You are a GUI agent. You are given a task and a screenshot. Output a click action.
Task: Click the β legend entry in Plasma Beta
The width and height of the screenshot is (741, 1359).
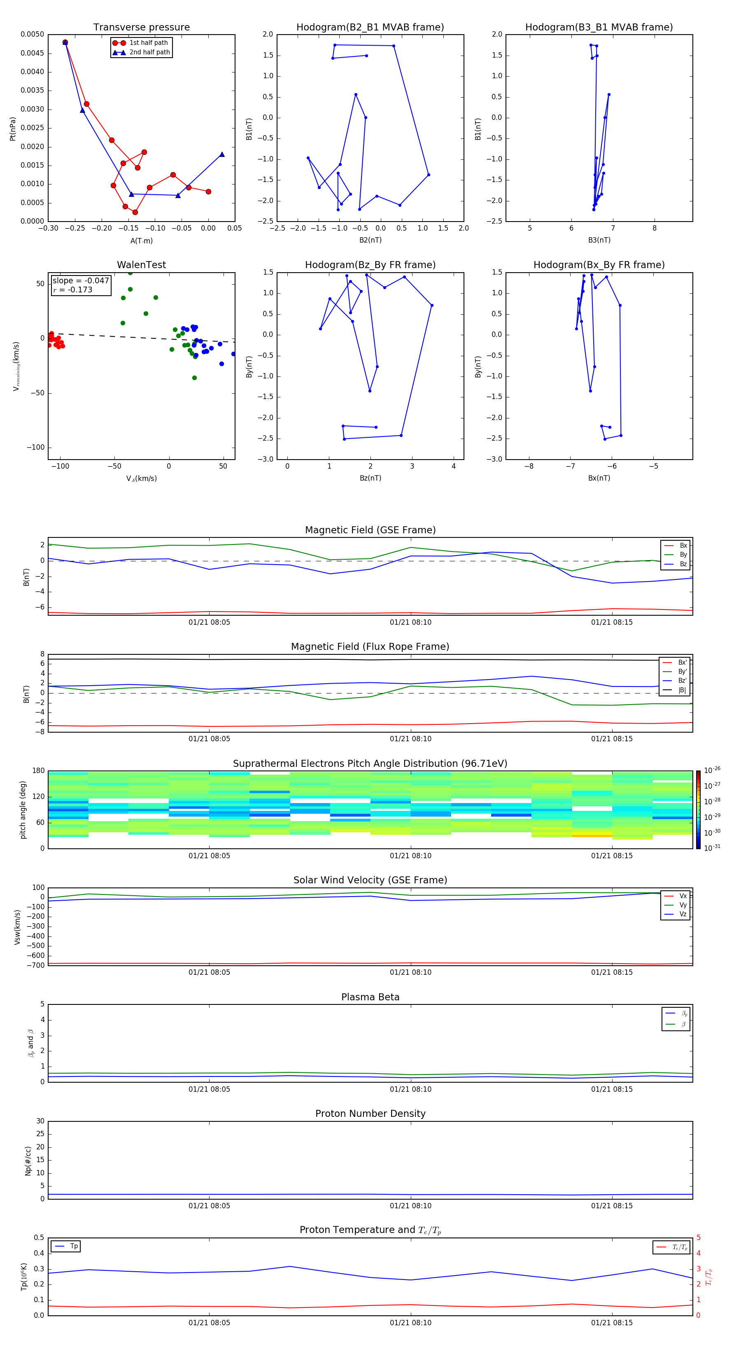(x=676, y=1024)
